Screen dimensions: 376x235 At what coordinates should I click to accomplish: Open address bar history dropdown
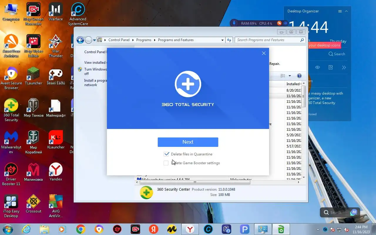click(222, 40)
